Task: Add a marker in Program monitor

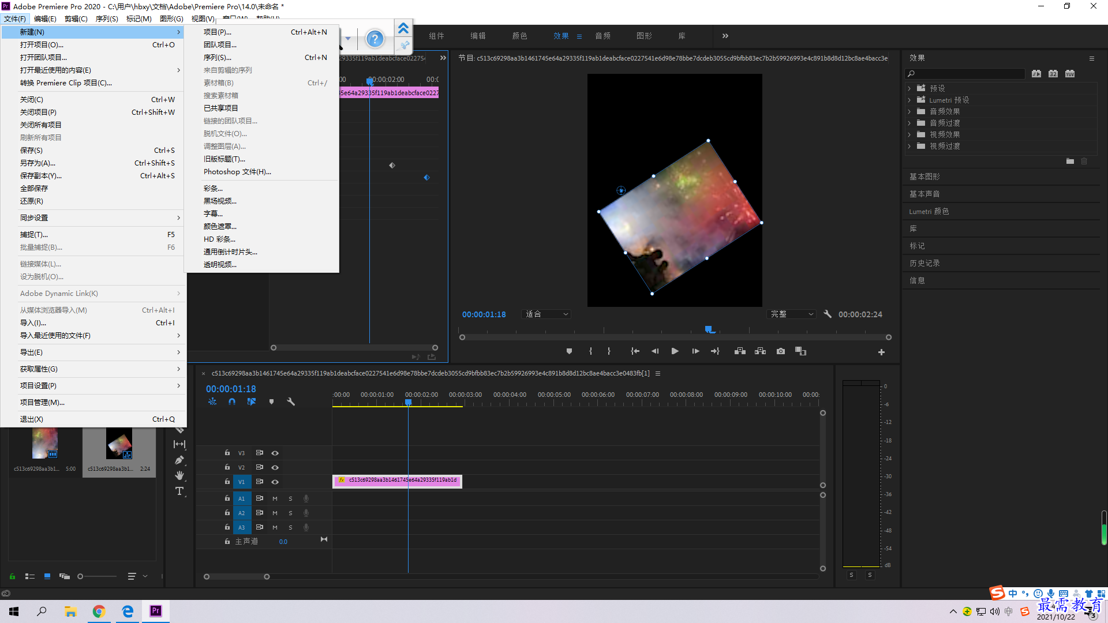Action: click(569, 351)
